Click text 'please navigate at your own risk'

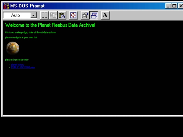[x=21, y=38]
